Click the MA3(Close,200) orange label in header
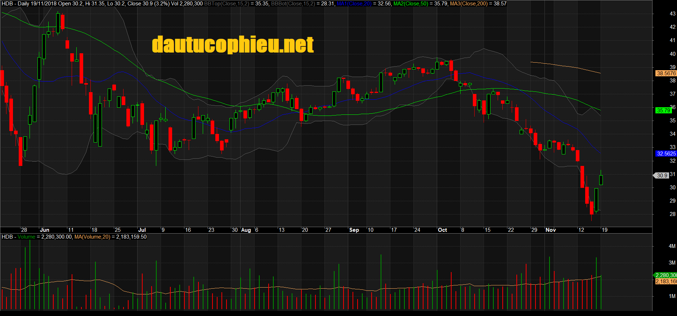The width and height of the screenshot is (677, 316). pos(468,4)
